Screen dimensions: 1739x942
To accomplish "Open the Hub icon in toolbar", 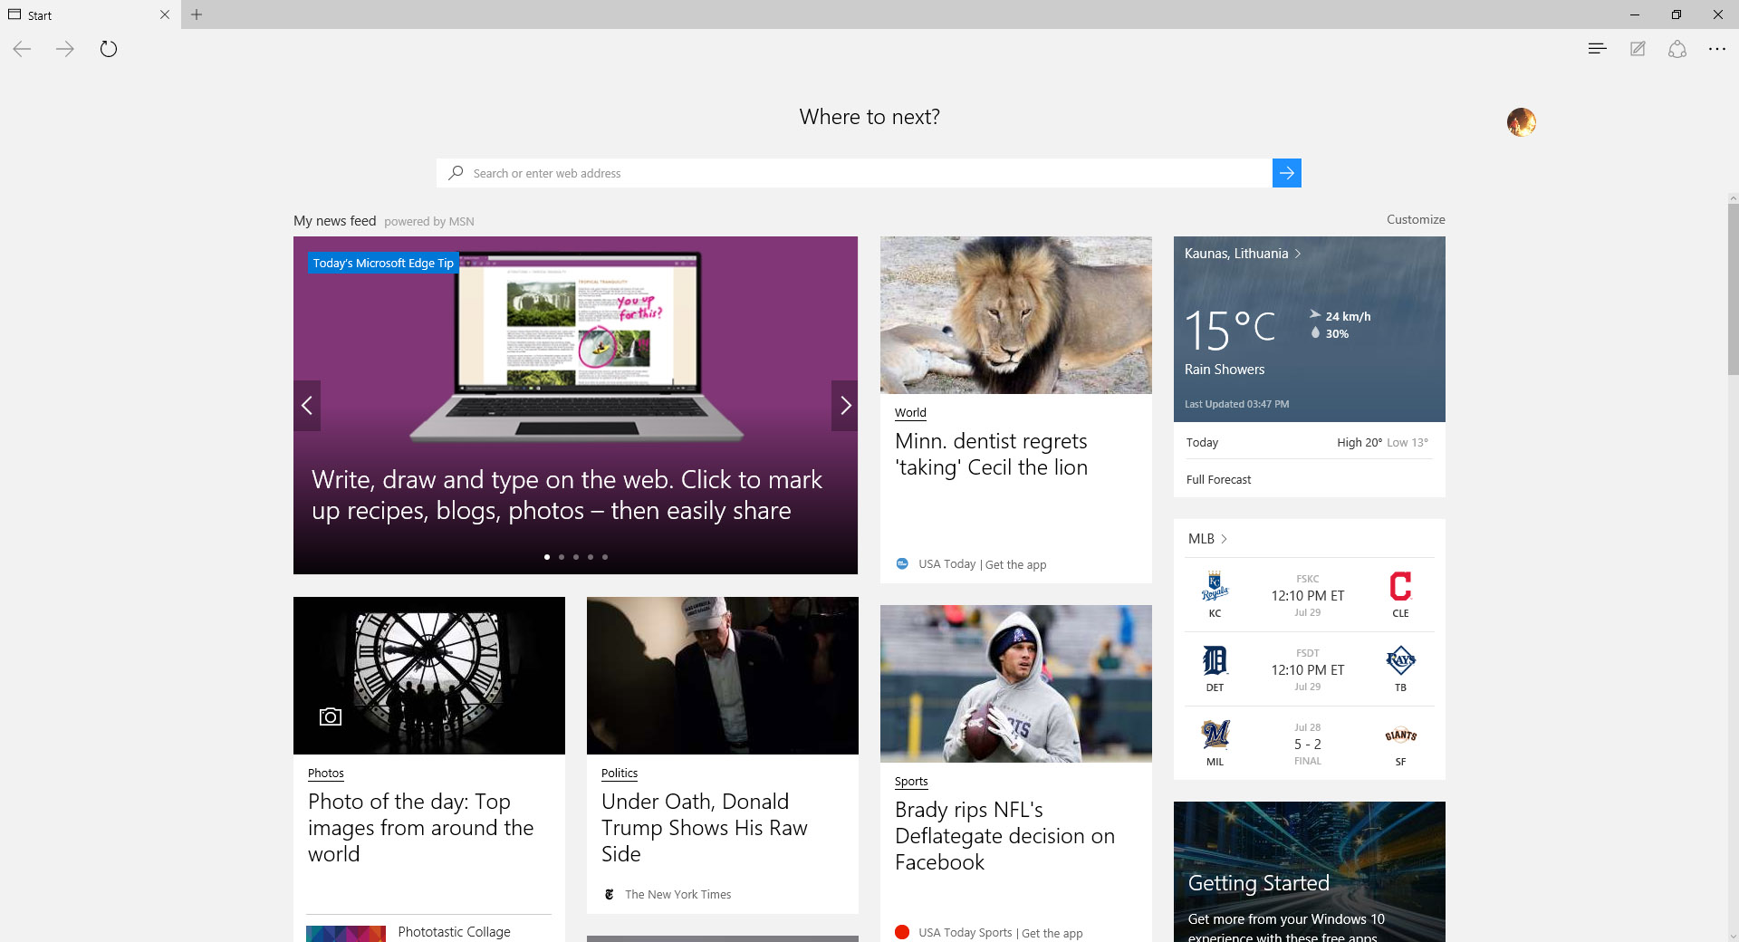I will pyautogui.click(x=1597, y=49).
